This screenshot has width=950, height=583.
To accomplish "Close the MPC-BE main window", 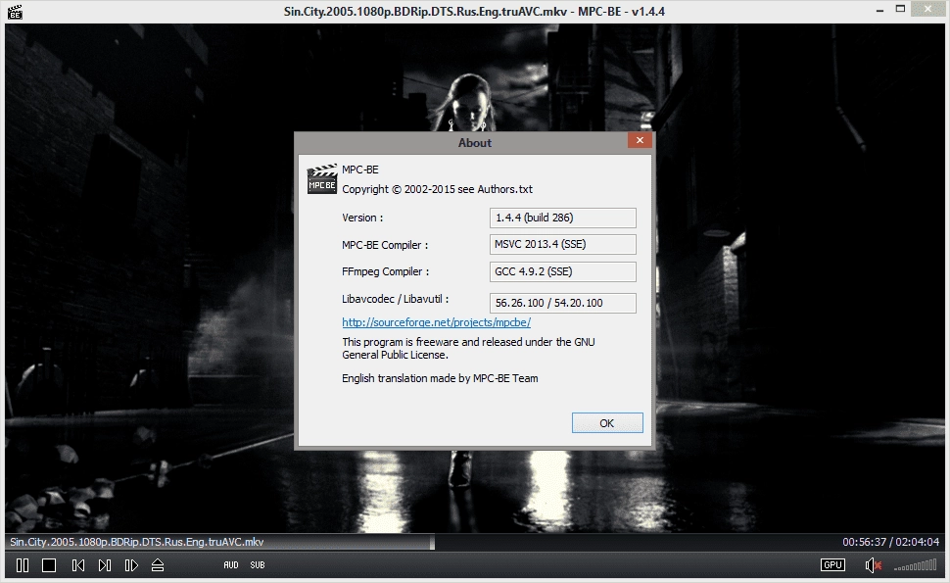I will tap(927, 9).
